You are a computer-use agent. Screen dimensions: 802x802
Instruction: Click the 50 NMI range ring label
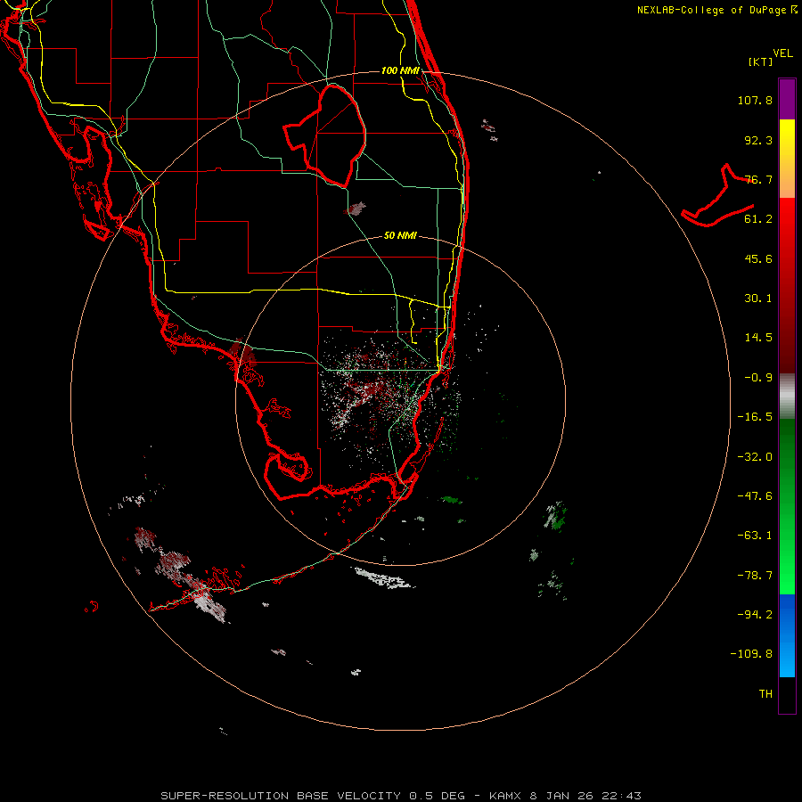tap(400, 236)
